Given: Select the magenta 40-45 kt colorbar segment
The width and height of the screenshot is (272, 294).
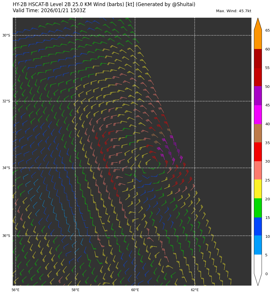Looking at the screenshot, I should tap(258, 115).
